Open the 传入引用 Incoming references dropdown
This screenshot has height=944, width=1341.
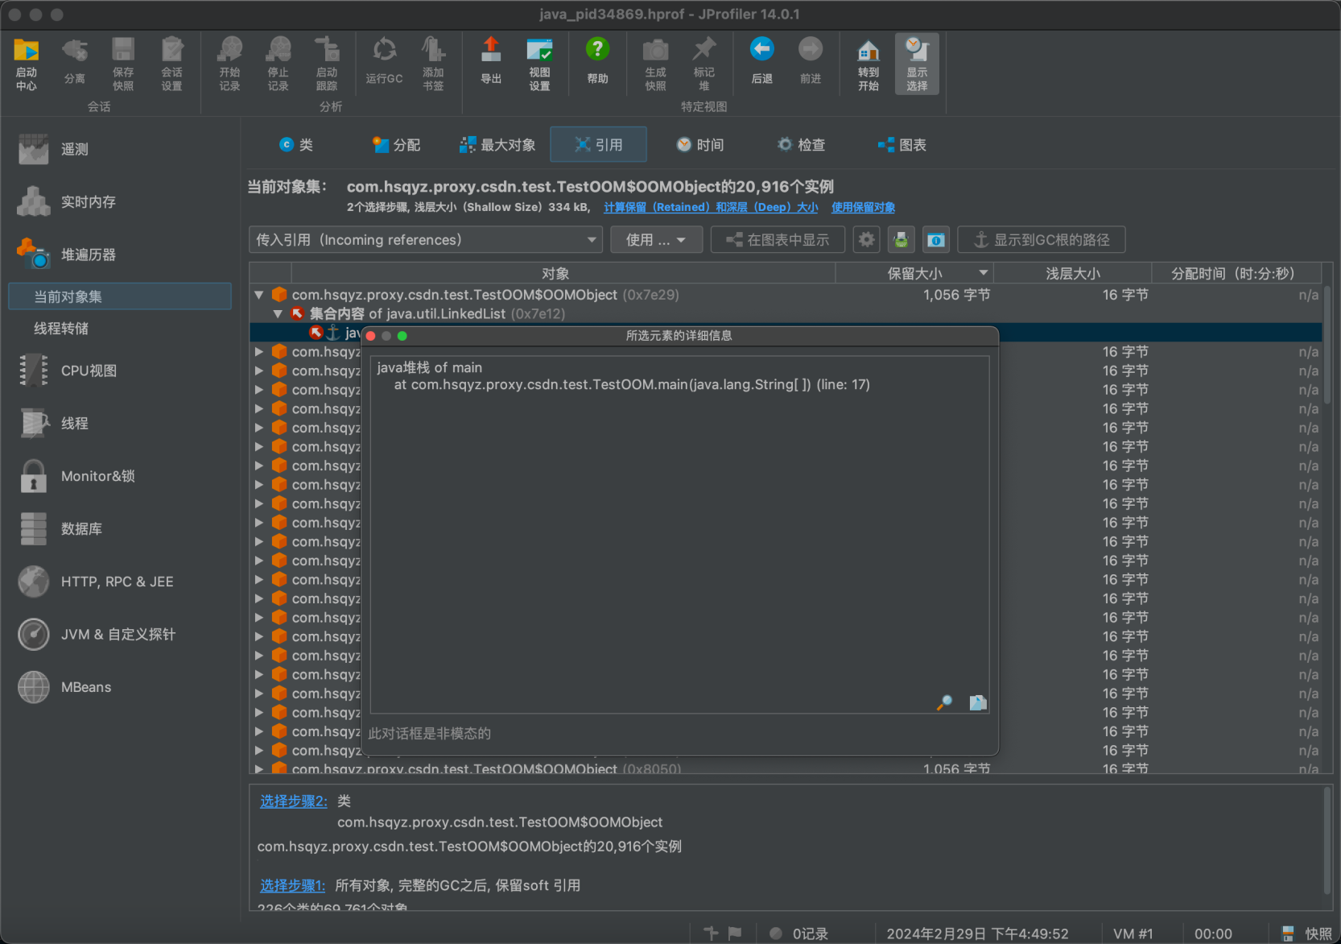425,240
